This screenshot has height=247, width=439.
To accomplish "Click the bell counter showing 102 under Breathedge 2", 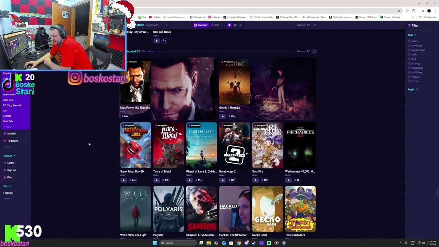I will click(232, 180).
